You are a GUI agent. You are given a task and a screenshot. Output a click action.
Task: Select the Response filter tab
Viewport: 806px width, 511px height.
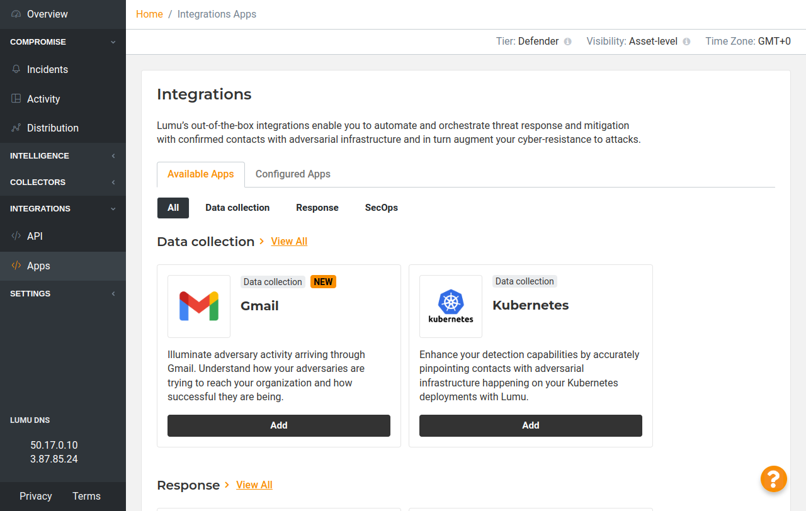317,208
